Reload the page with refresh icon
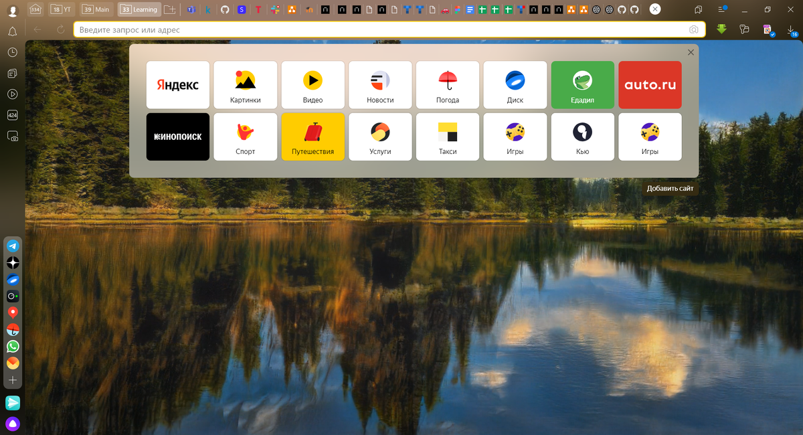The image size is (803, 435). (x=61, y=29)
